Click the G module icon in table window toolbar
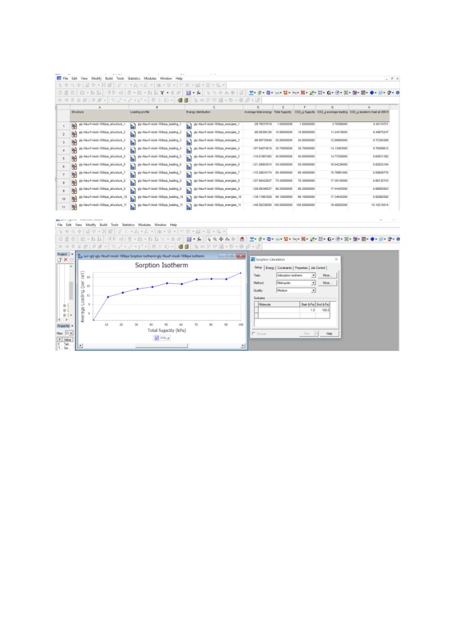The image size is (455, 644). pos(328,93)
